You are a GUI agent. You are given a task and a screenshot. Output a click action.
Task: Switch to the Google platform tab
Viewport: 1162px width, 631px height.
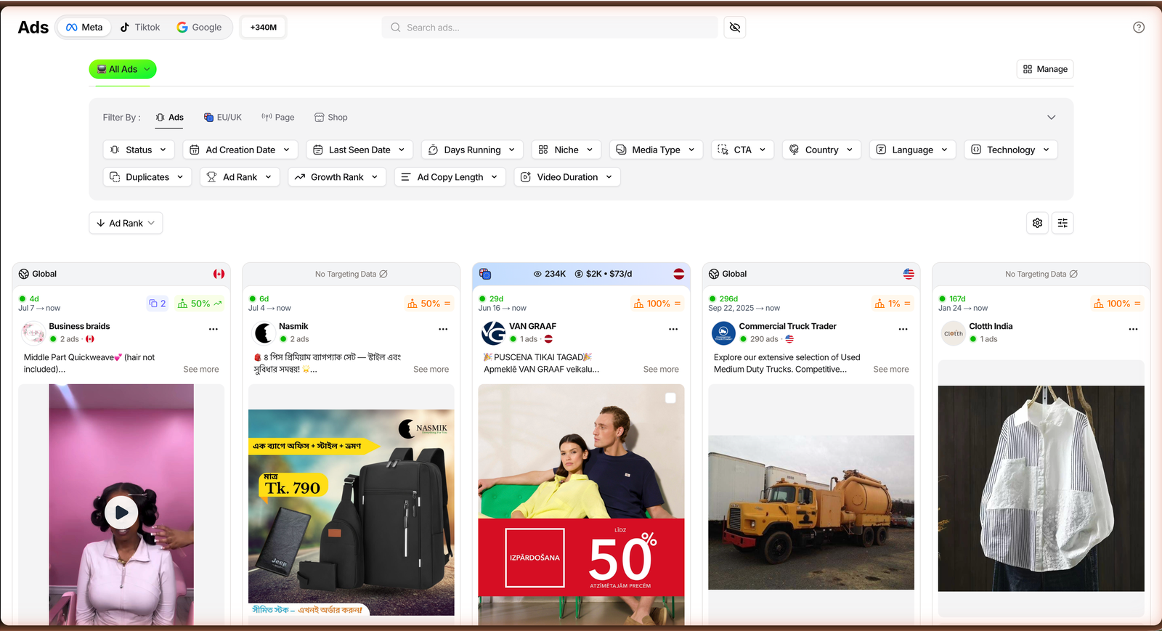tap(199, 28)
